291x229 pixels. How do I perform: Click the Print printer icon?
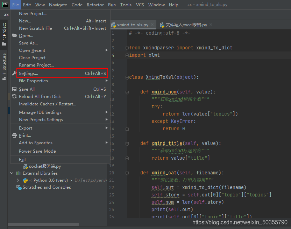click(14, 136)
